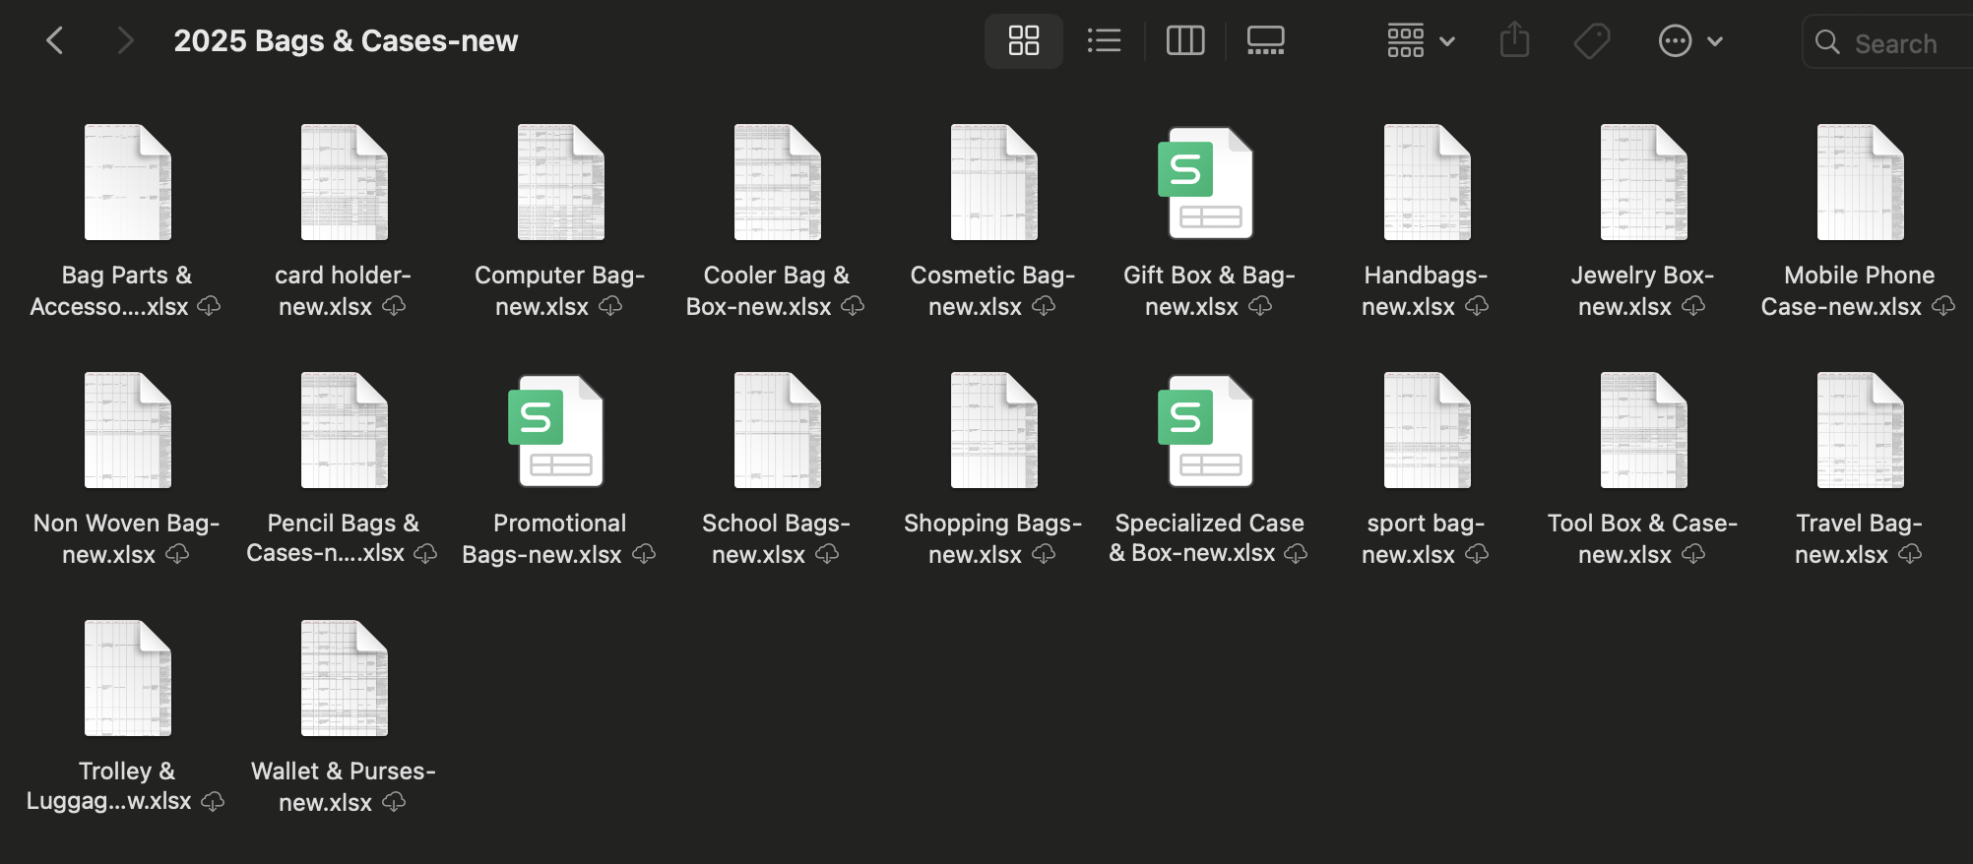Screen dimensions: 1973x864
Task: Click the "Shopping Bags-new.xlsx" file name
Action: coord(992,538)
